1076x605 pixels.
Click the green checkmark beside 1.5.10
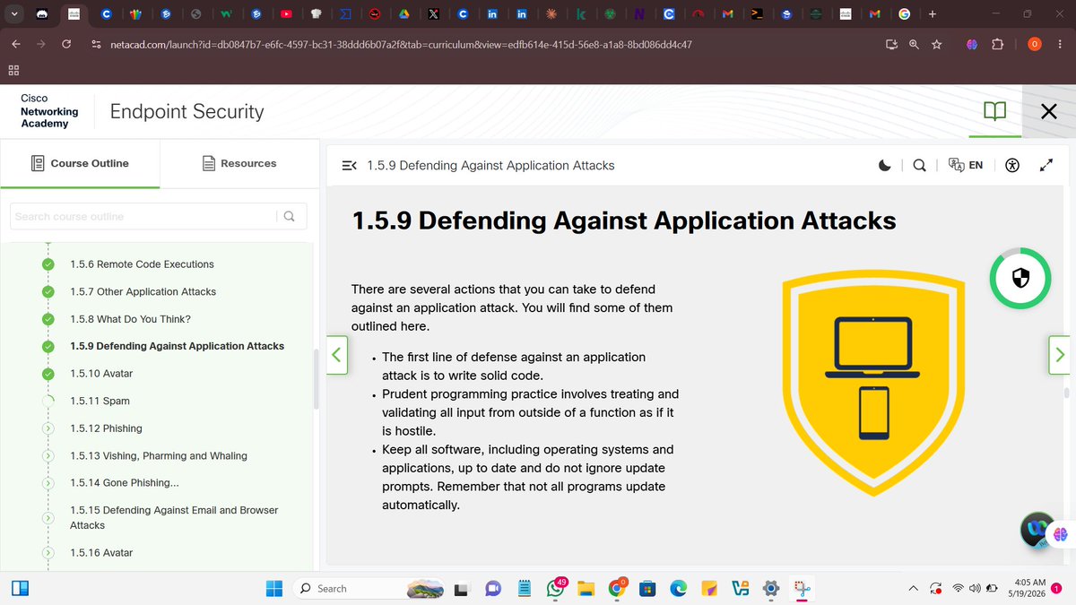[x=48, y=373]
